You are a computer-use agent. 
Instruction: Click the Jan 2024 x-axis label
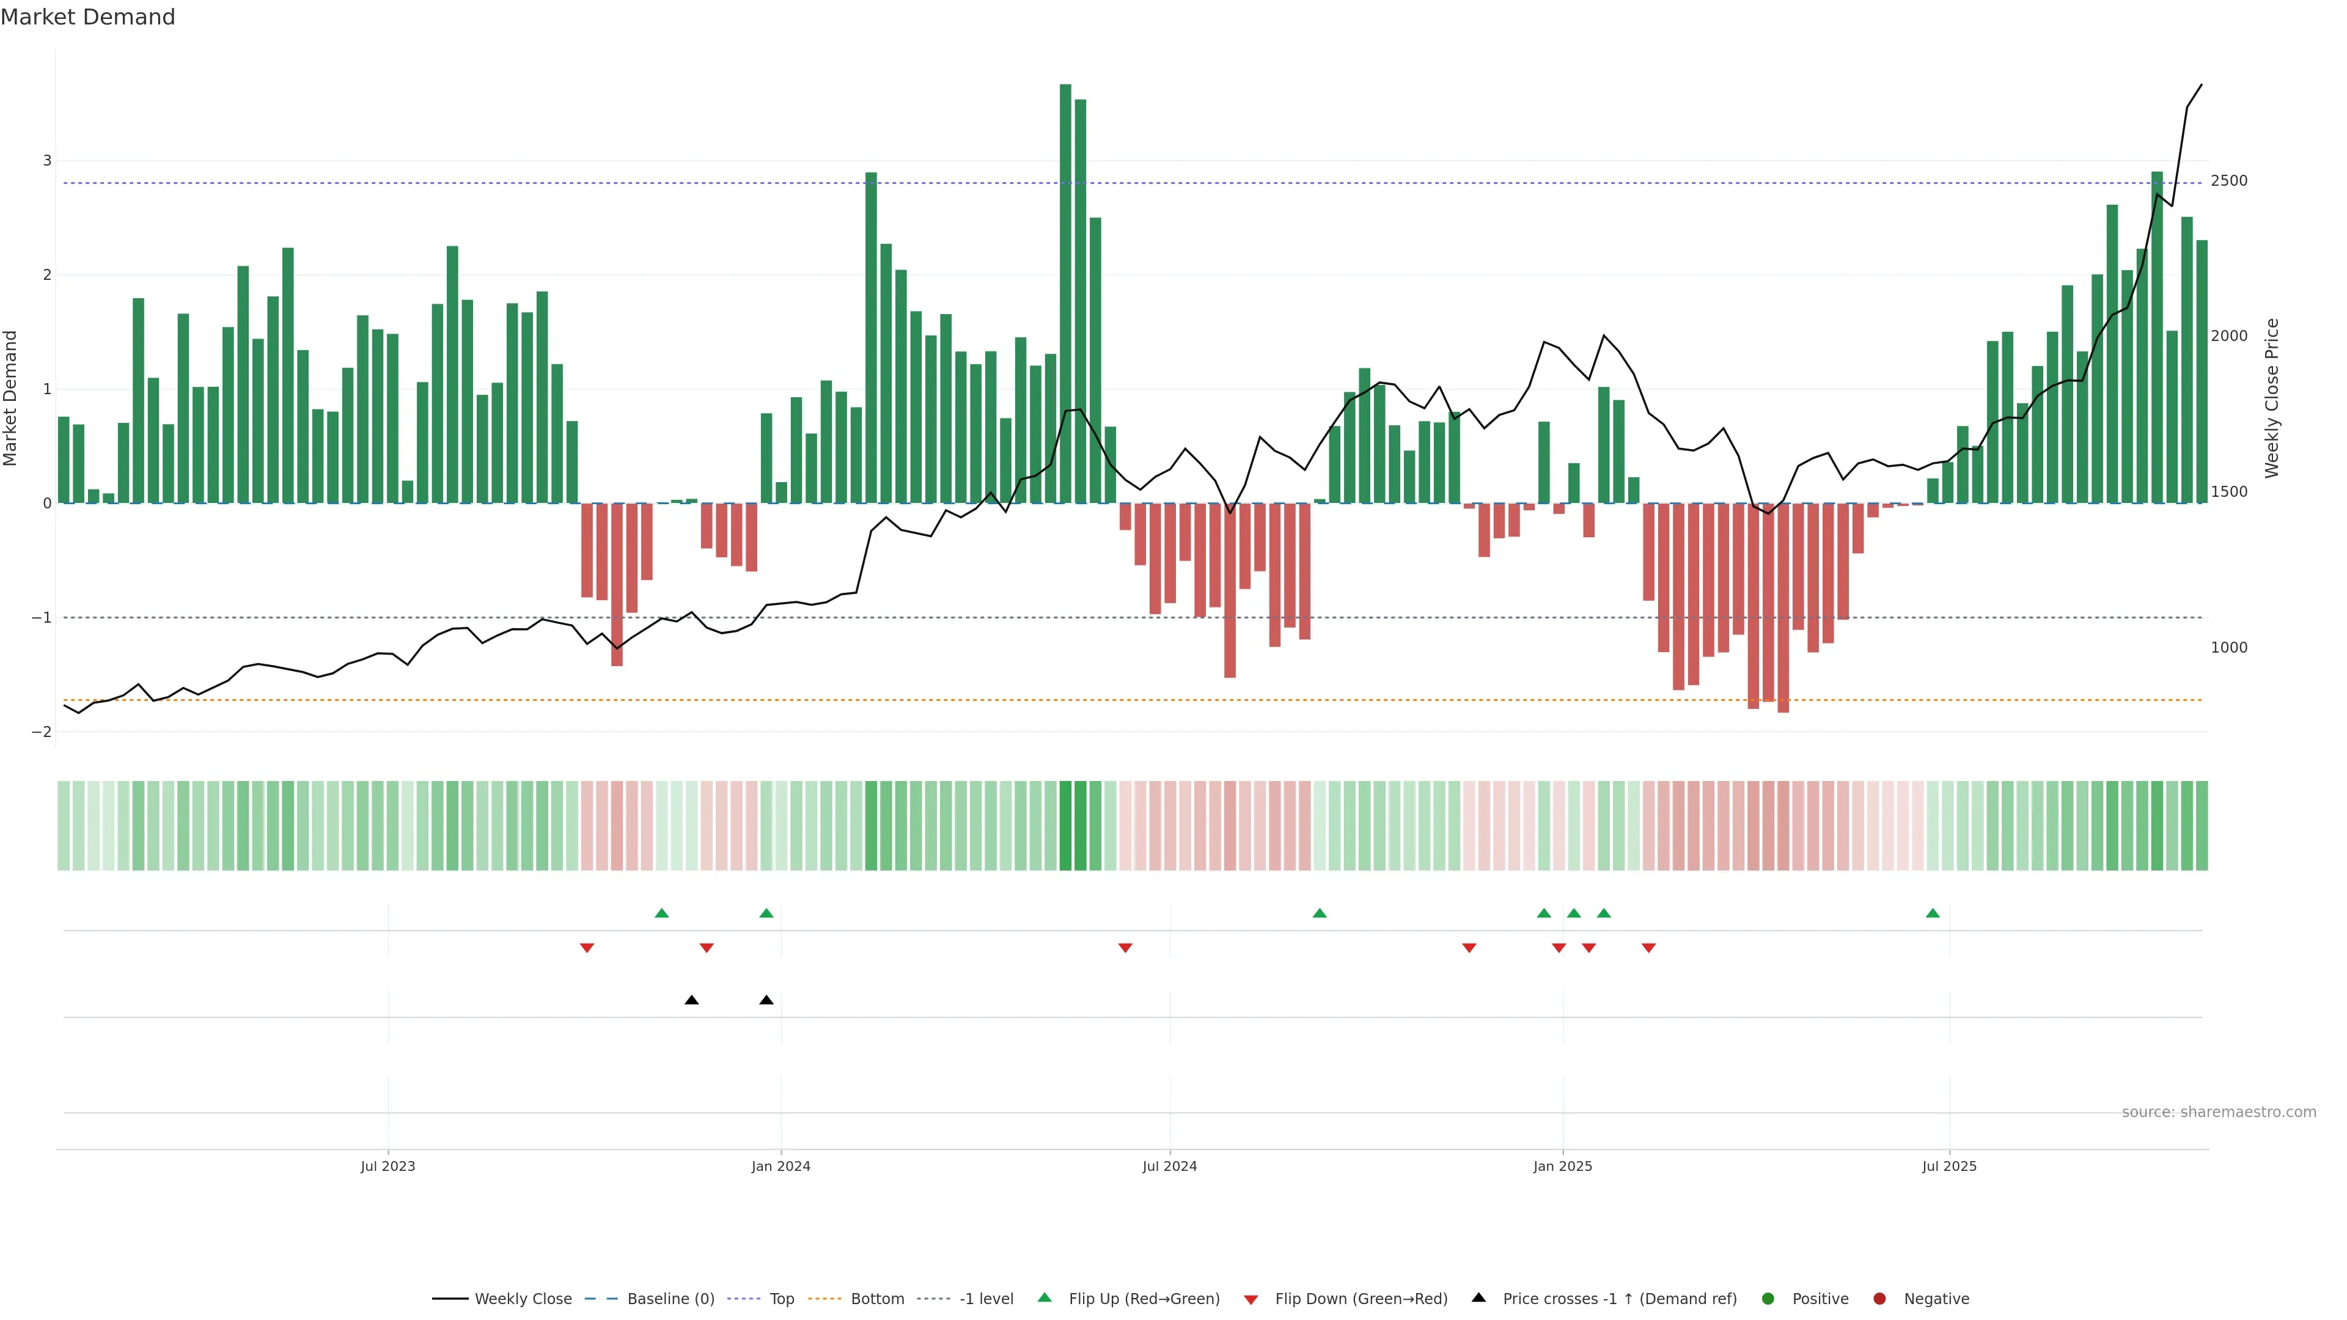pos(781,1167)
